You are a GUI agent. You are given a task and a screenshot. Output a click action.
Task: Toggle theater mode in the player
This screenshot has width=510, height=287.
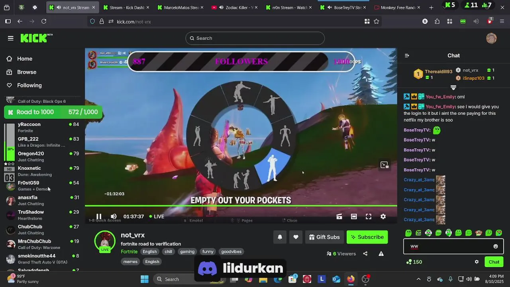[354, 216]
